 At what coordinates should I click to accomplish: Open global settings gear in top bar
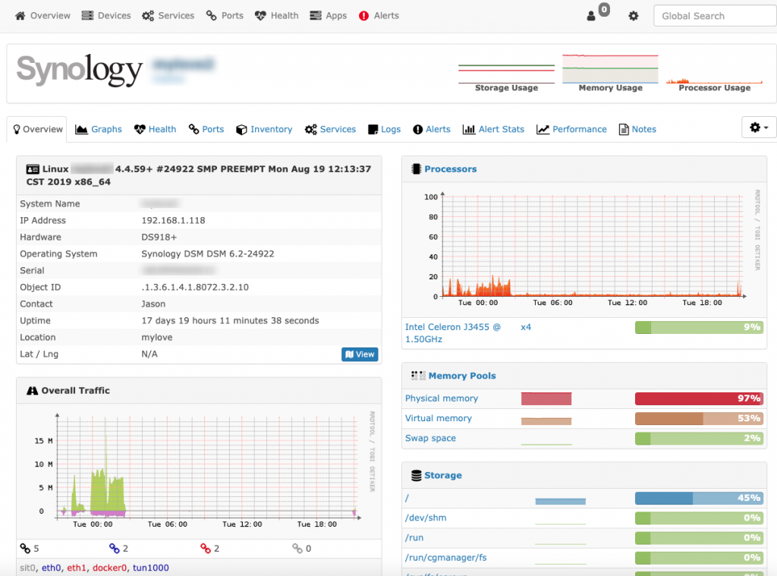pos(634,16)
